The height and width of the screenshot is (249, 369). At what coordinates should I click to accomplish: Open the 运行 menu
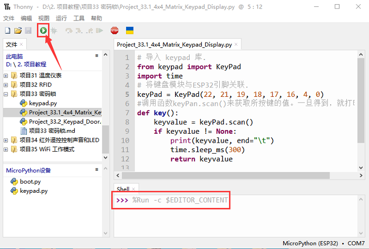tap(61, 18)
